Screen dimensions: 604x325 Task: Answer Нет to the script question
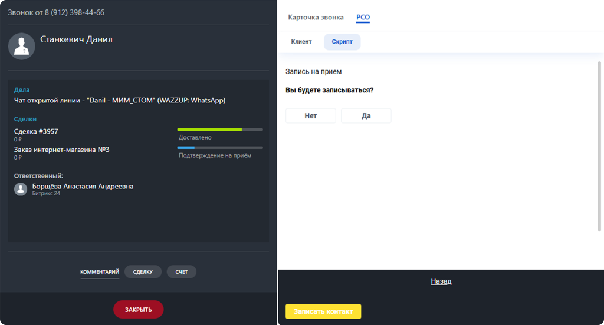(x=310, y=116)
